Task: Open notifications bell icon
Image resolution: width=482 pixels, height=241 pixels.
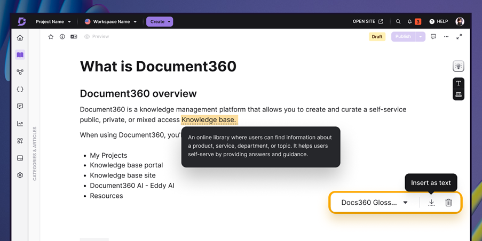Action: point(409,21)
